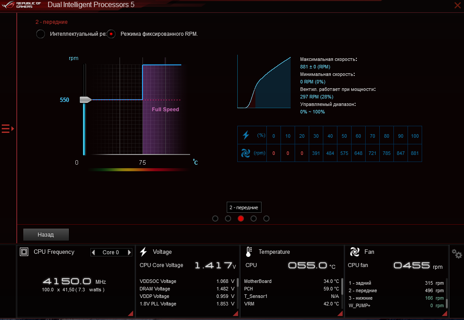Go to the first fan page dot
This screenshot has height=320, width=464.
click(x=215, y=218)
